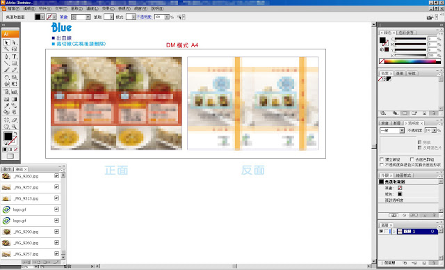Select the Pen tool

[x=6, y=56]
